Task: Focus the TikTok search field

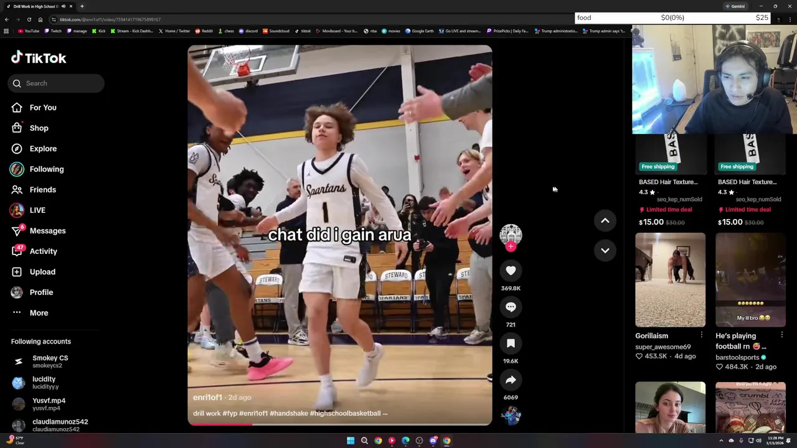Action: (x=56, y=83)
